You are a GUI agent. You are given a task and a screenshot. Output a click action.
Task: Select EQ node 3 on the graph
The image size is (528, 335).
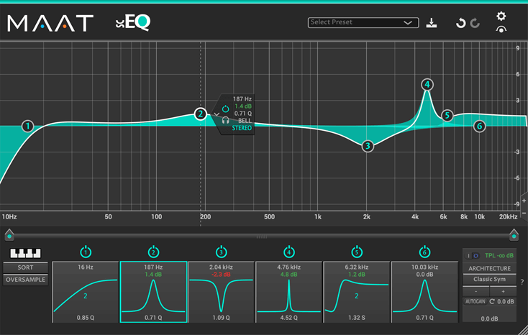(x=368, y=146)
